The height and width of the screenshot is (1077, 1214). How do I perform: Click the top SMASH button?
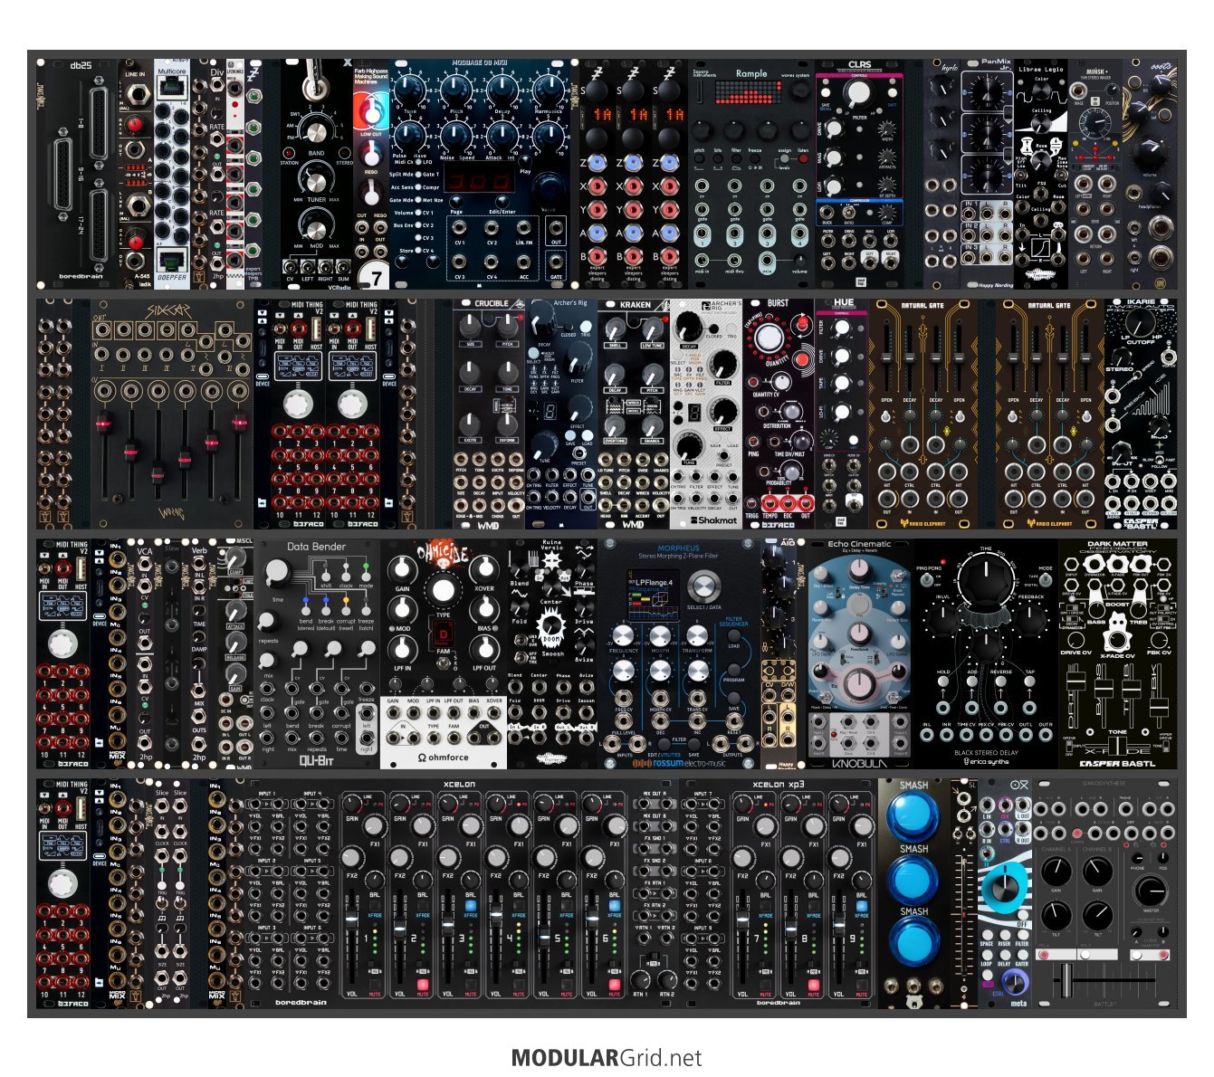(x=913, y=815)
